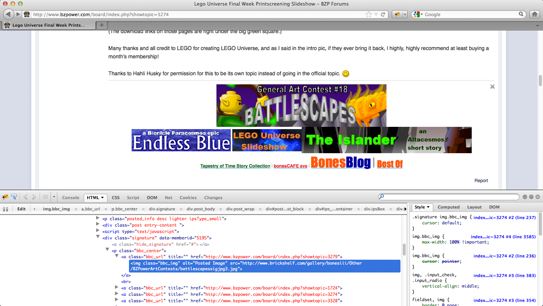Toggle the Firebug command line button

click(45, 197)
